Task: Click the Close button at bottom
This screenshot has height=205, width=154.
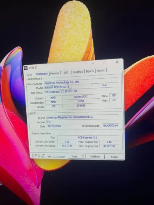Action: coord(114,157)
